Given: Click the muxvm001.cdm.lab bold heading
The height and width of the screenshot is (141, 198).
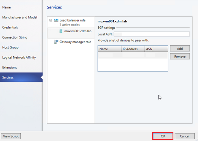Looking at the screenshot, I should (112, 21).
